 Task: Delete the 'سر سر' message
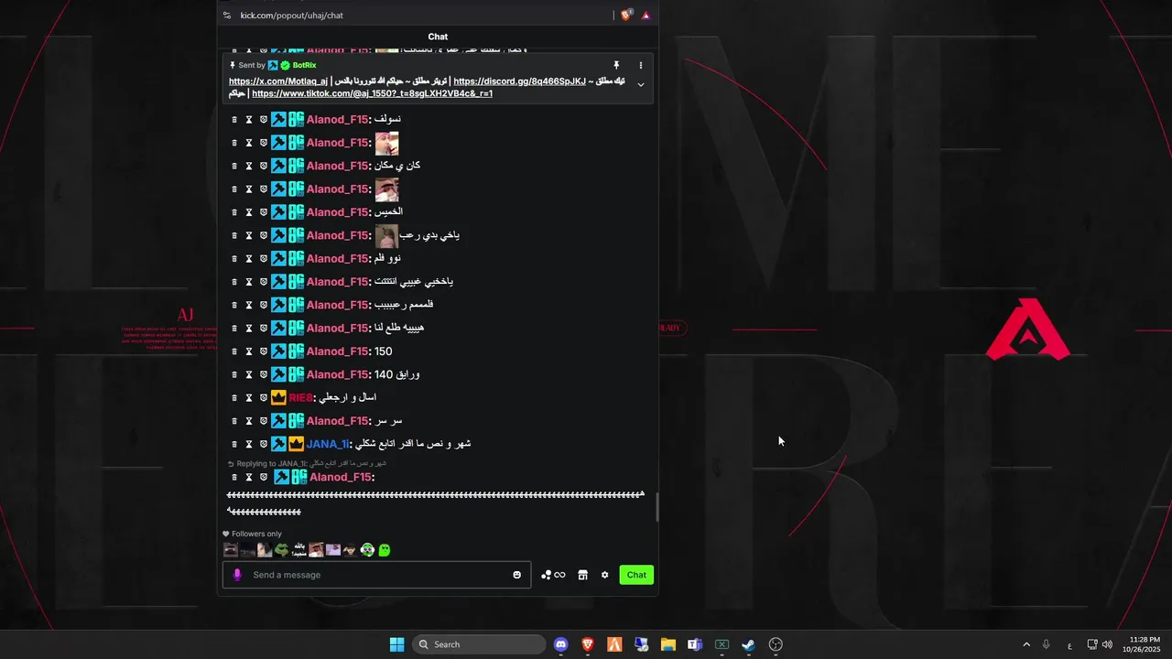[x=234, y=421]
